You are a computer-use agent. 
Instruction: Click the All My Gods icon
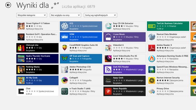(21, 80)
